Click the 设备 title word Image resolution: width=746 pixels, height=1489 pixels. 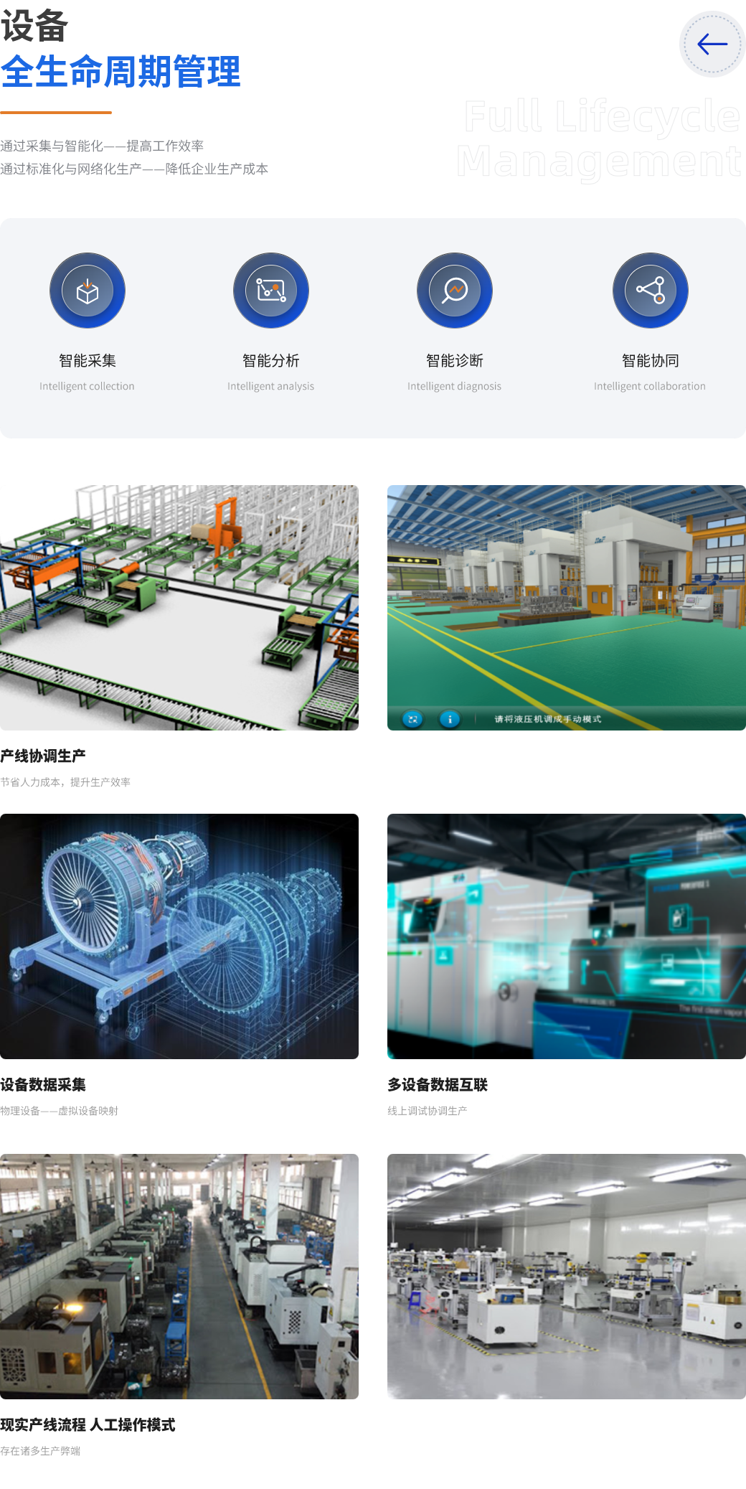point(34,26)
